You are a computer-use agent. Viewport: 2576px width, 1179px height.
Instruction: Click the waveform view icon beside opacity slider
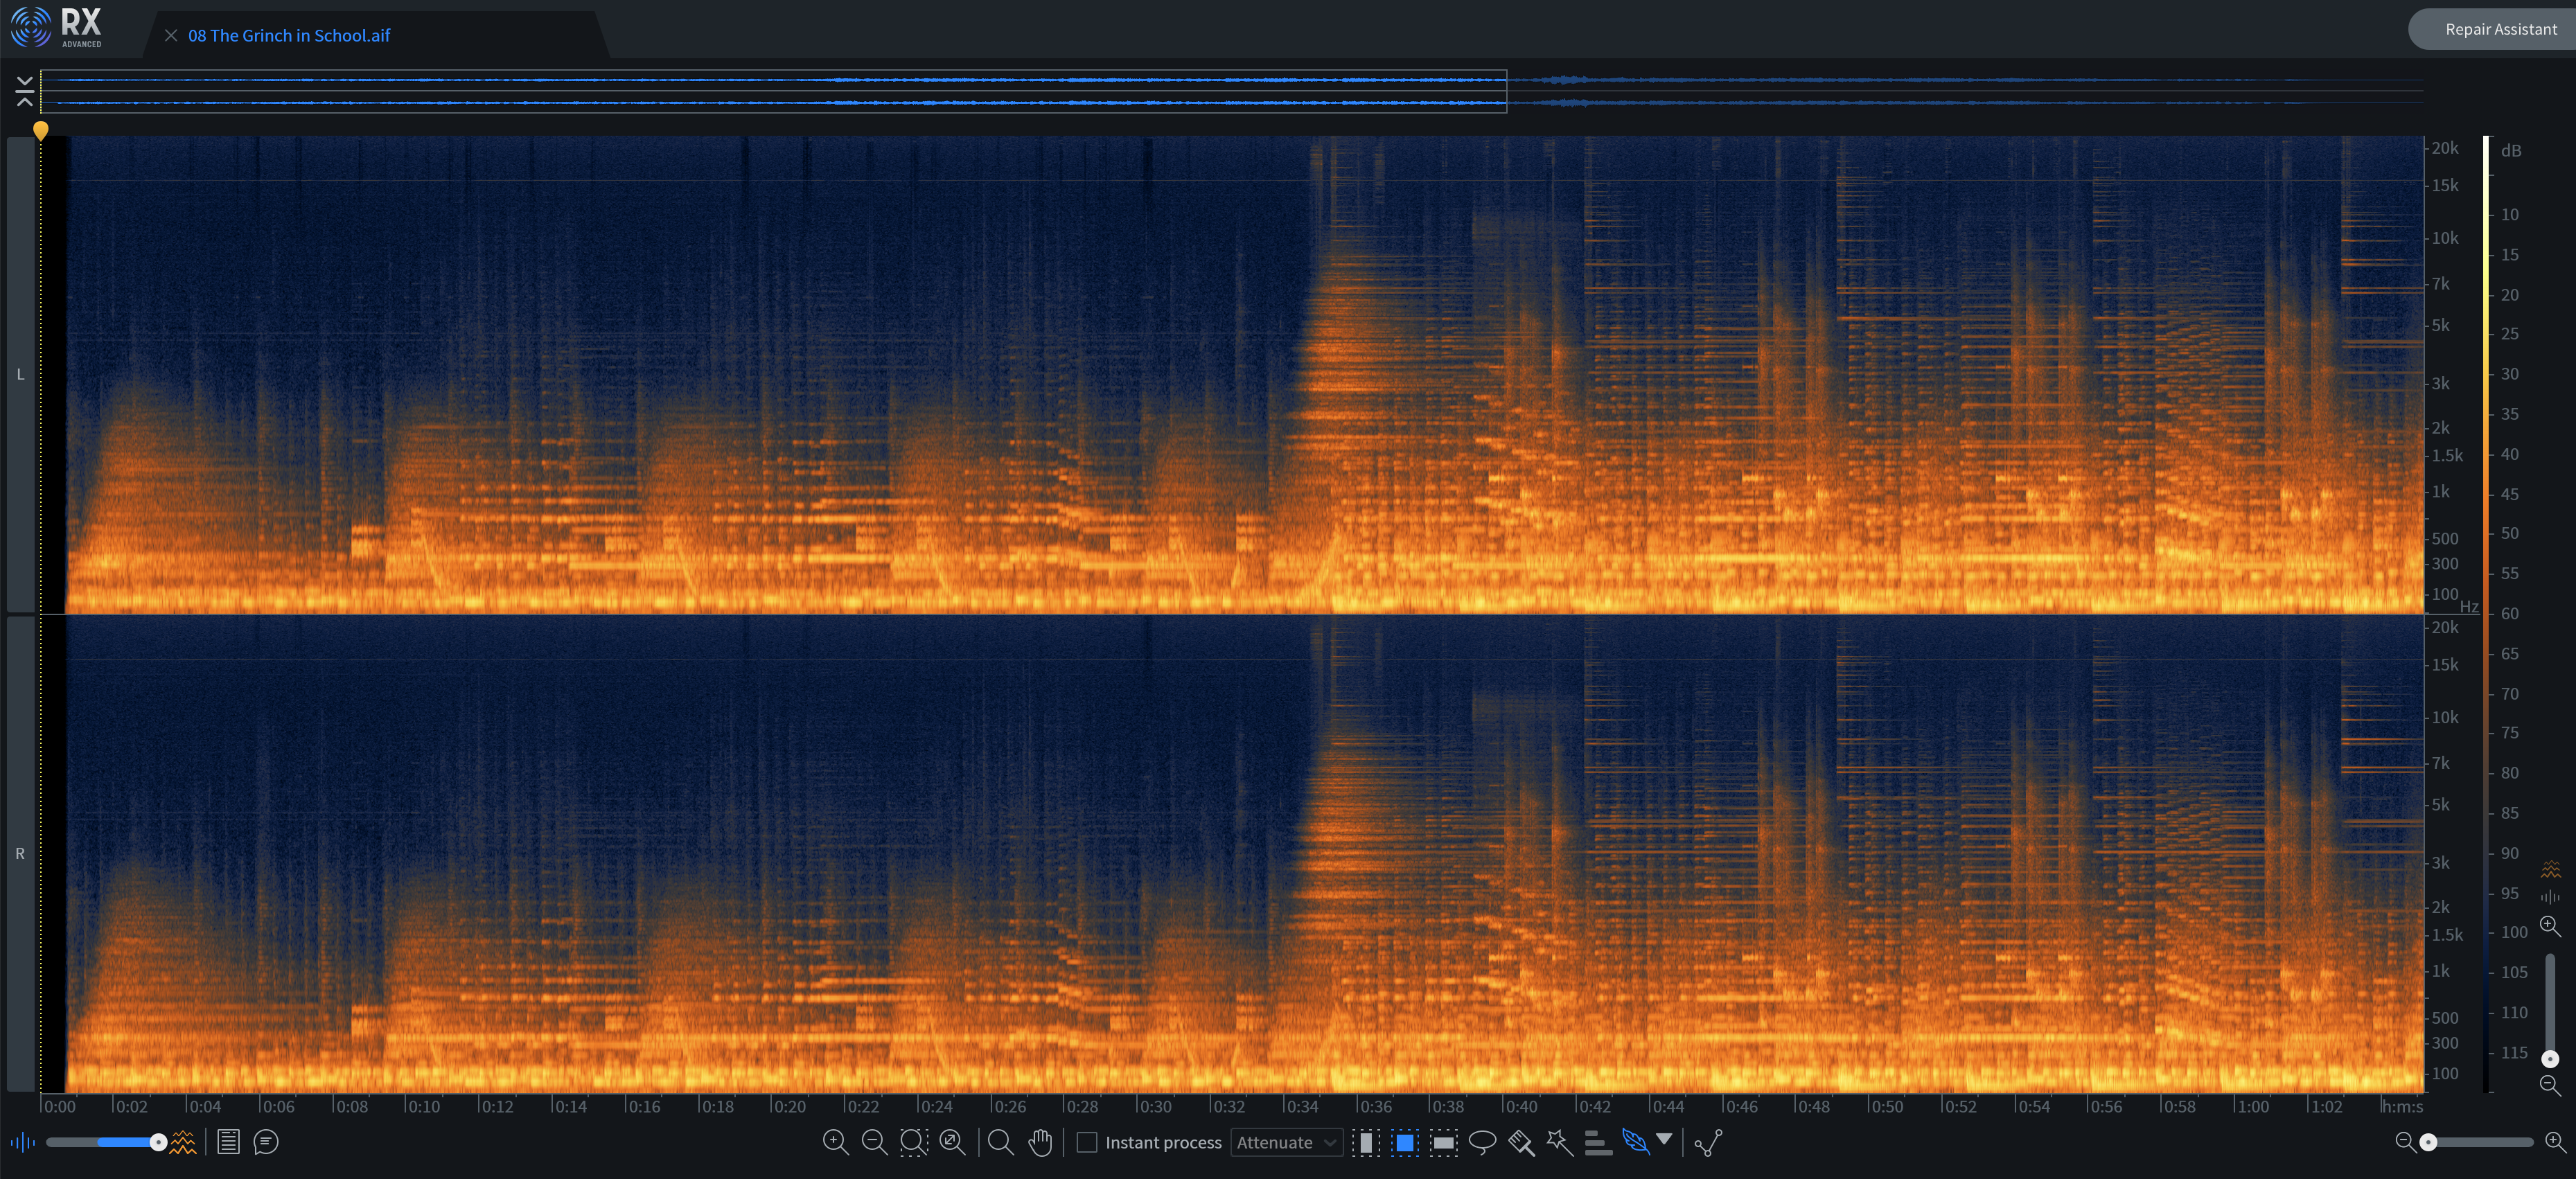tap(22, 1142)
